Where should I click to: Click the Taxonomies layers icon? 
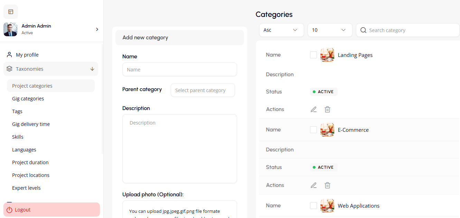9,69
